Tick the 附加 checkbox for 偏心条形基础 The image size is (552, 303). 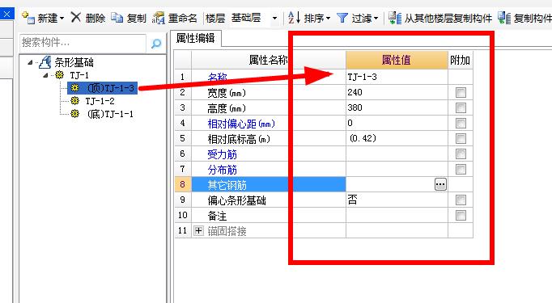461,200
